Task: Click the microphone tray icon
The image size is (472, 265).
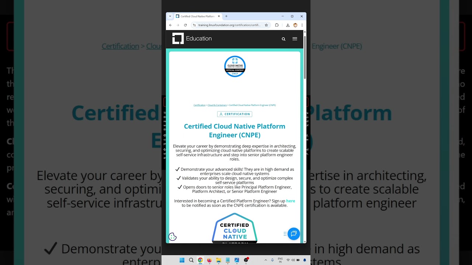Action: [x=273, y=260]
